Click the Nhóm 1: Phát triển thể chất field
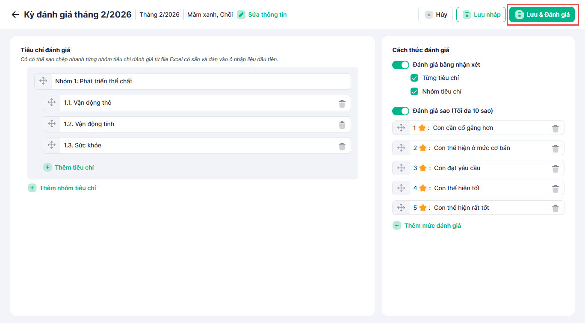This screenshot has width=585, height=323. click(x=200, y=81)
